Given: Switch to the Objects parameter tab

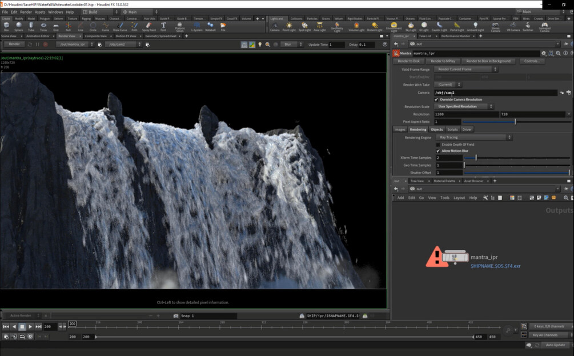Looking at the screenshot, I should pyautogui.click(x=436, y=129).
